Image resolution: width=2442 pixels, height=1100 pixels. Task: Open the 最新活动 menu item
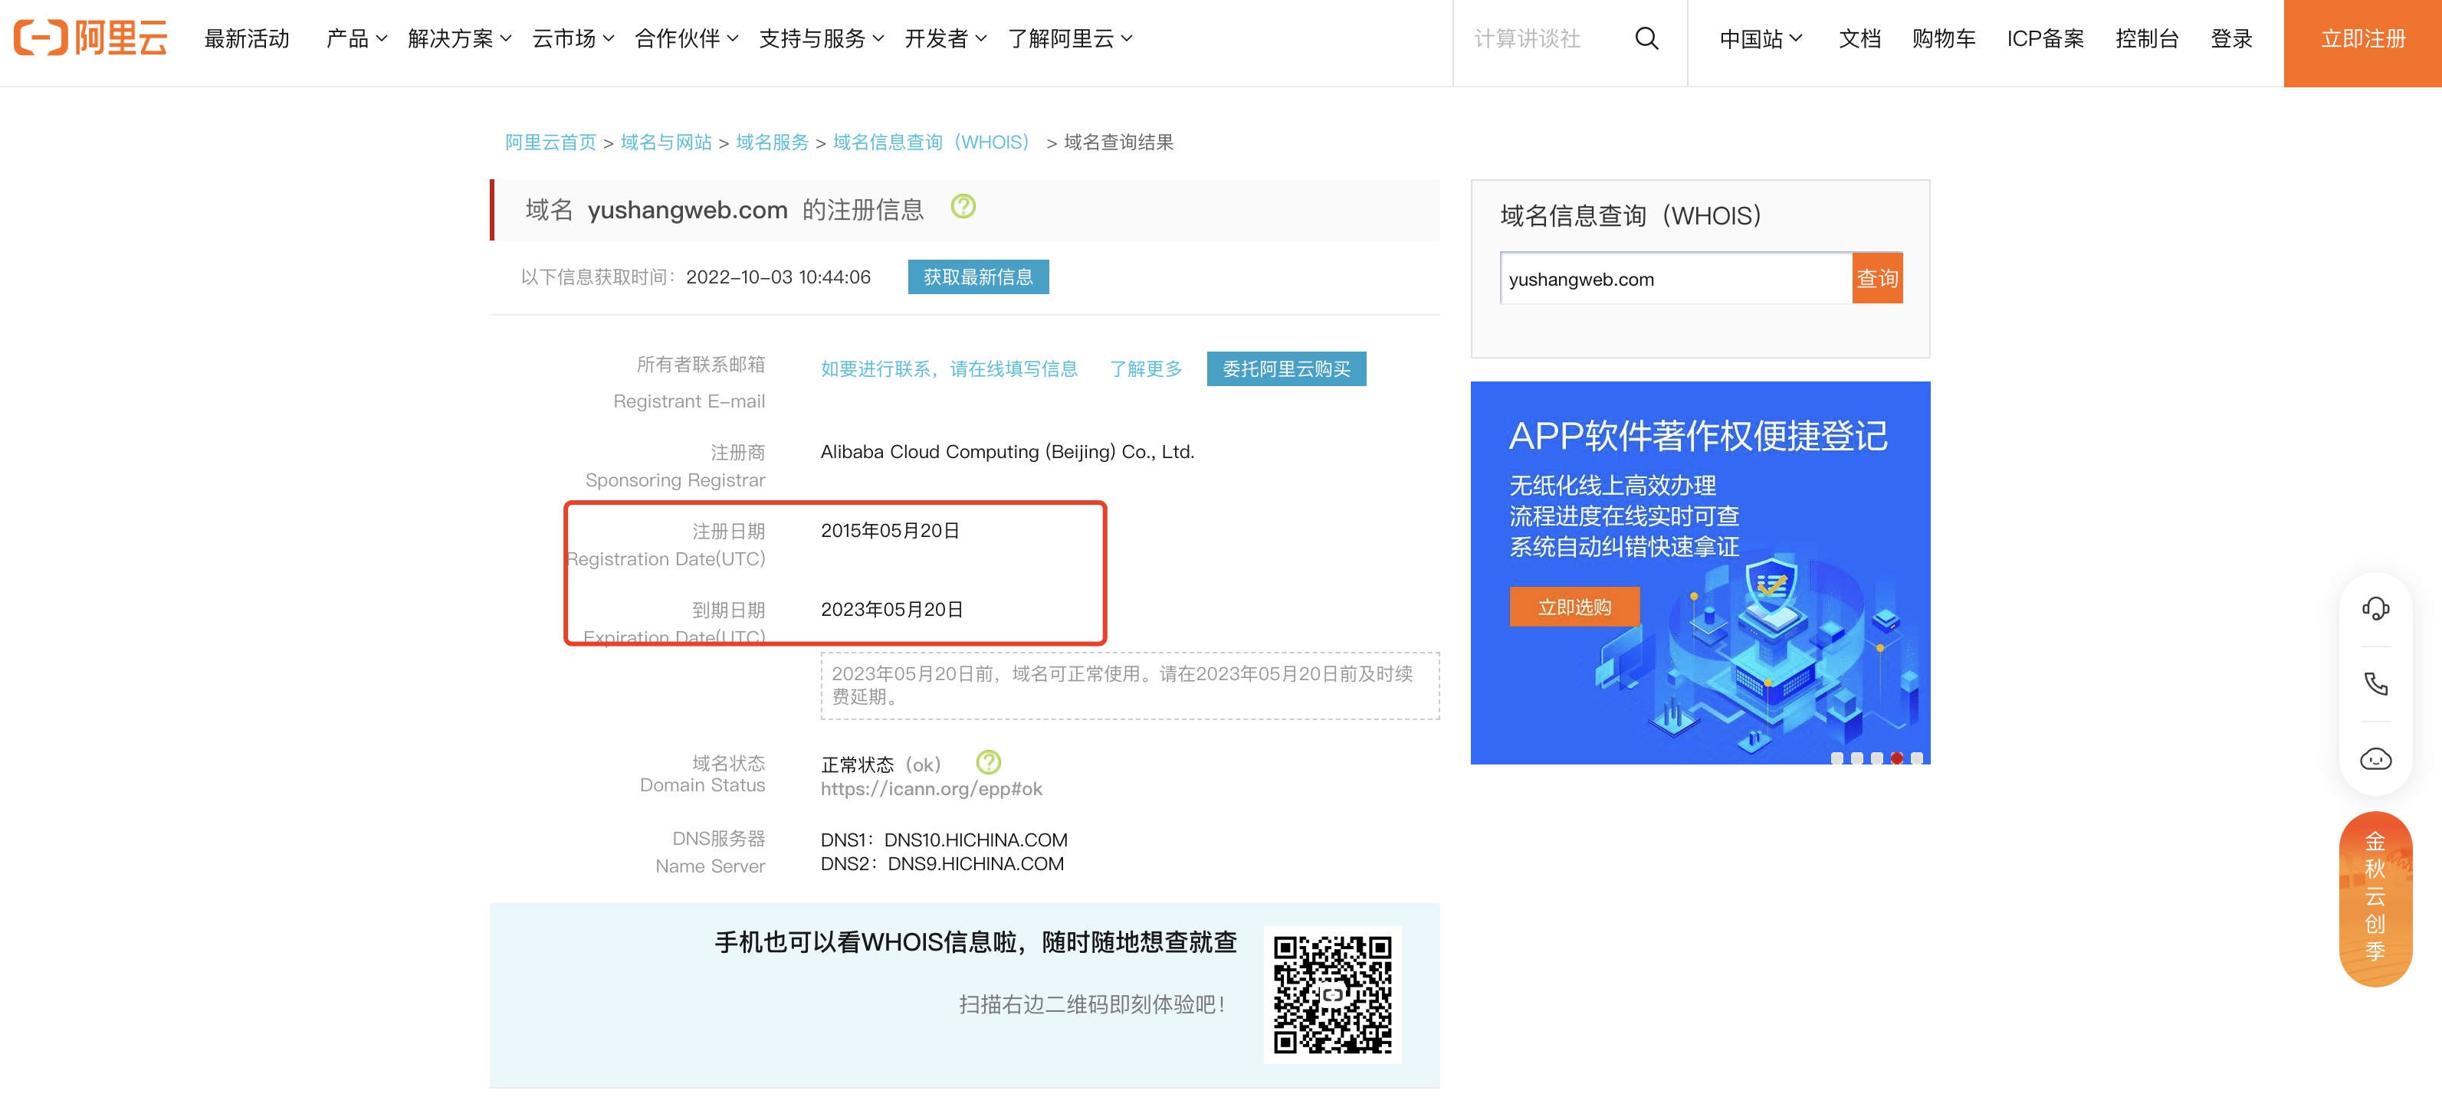pyautogui.click(x=247, y=39)
